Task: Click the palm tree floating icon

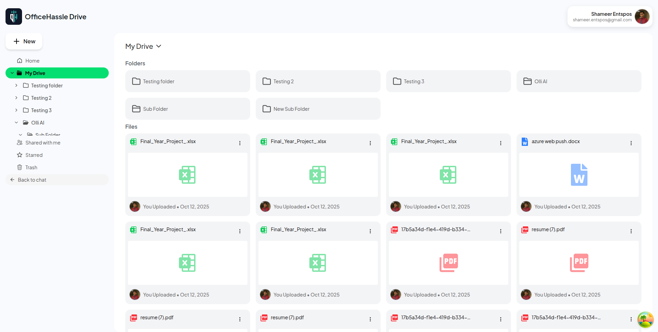Action: coord(645,320)
